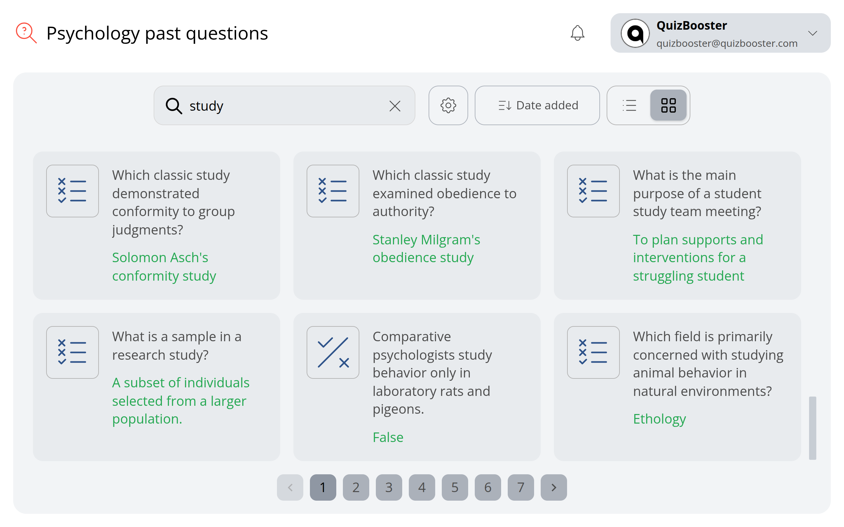Open search settings gear
The image size is (844, 527).
coord(448,105)
